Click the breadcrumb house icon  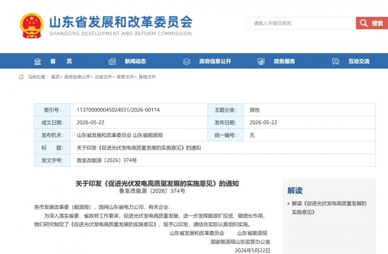tap(21, 77)
